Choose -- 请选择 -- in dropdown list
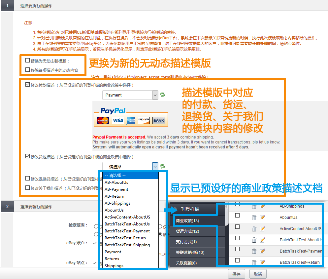Viewport: 328px width, 279px height. tap(131, 176)
